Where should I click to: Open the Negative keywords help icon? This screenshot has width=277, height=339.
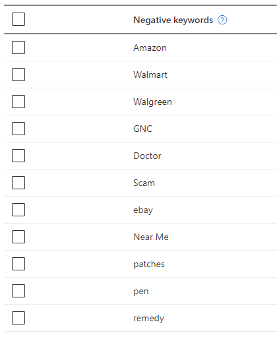point(222,20)
